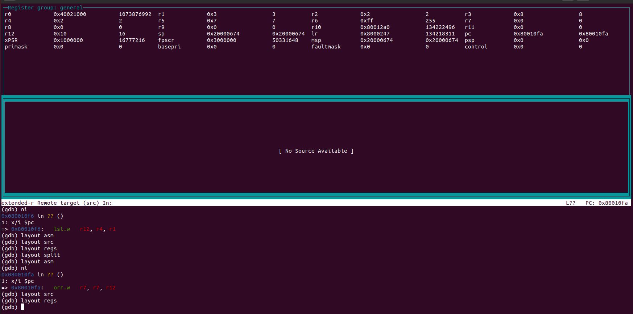
Task: Click the r10 register value 0x80012a0
Action: 375,27
